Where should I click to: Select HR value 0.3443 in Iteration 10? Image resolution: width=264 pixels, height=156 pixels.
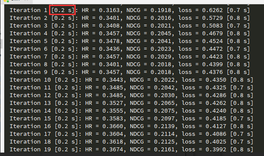click(x=113, y=80)
